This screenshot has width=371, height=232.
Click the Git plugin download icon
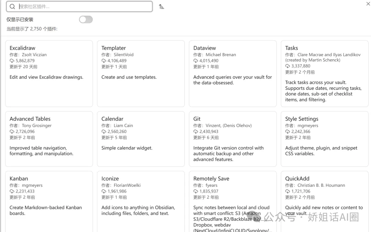click(196, 132)
